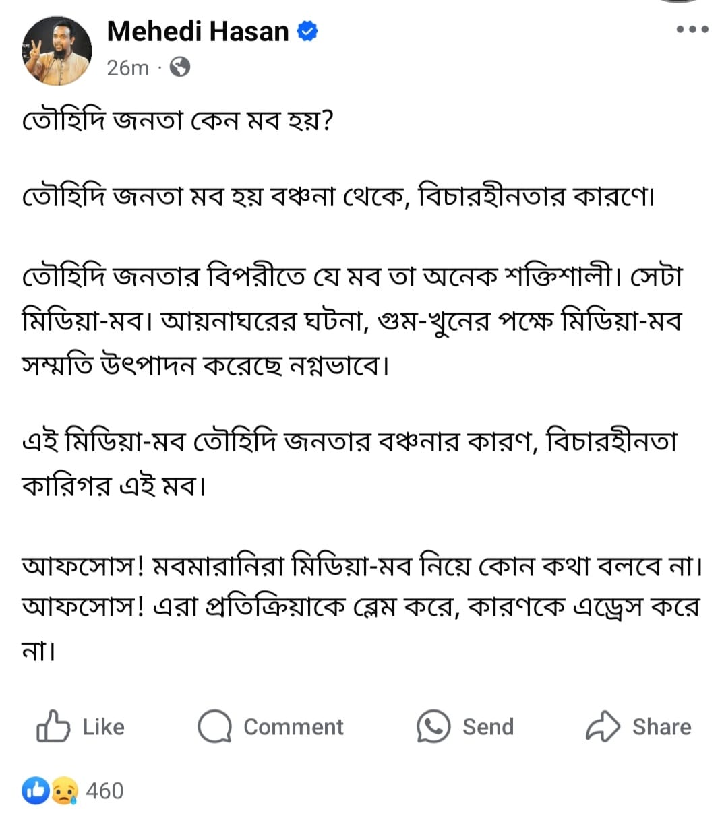
Task: Click the sad face reaction emoji
Action: pos(63,790)
